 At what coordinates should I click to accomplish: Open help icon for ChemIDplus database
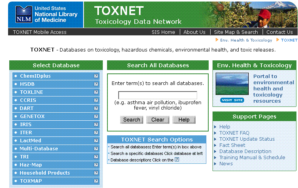point(96,76)
